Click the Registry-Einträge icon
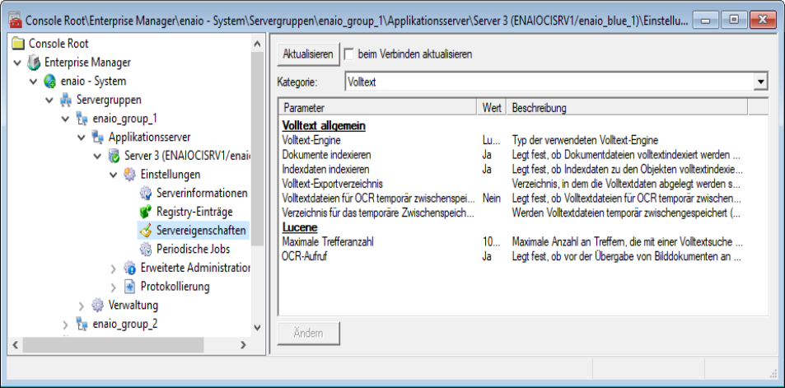This screenshot has width=785, height=388. [146, 212]
